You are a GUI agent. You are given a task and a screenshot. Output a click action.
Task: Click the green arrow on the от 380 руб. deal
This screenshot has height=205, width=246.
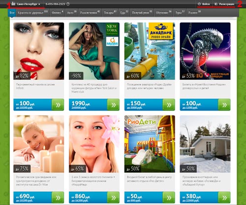coord(224,198)
